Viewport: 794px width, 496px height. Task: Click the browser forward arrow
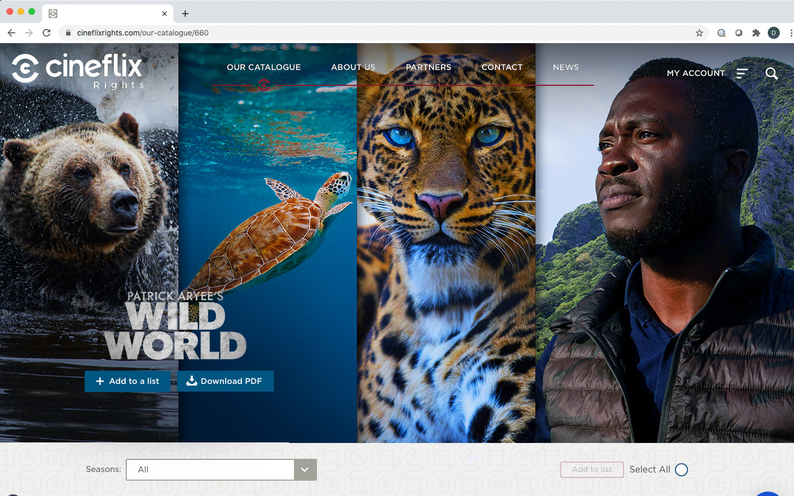[29, 33]
